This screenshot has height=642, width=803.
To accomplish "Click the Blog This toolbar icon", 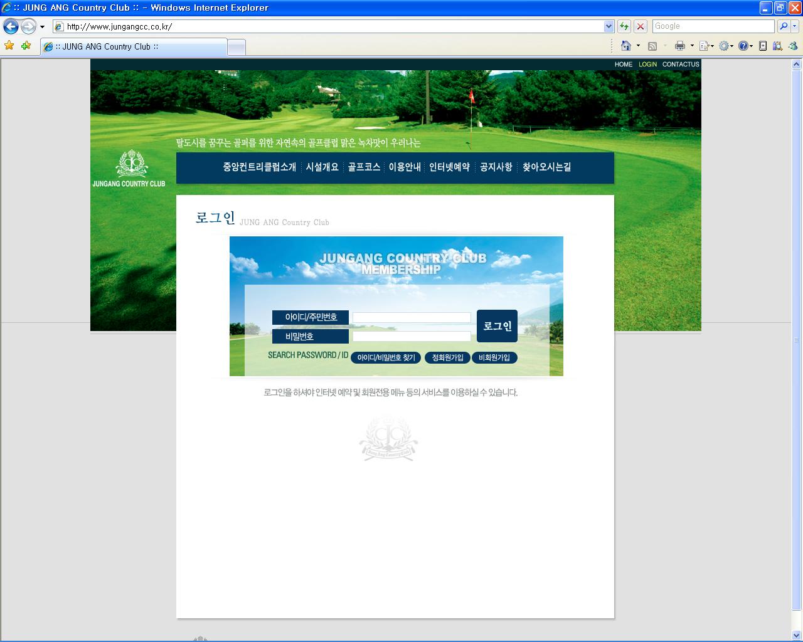I will pos(763,46).
